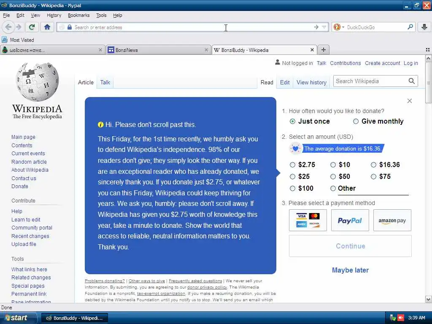Select the Give monthly radio button
The width and height of the screenshot is (432, 324).
pyautogui.click(x=356, y=121)
